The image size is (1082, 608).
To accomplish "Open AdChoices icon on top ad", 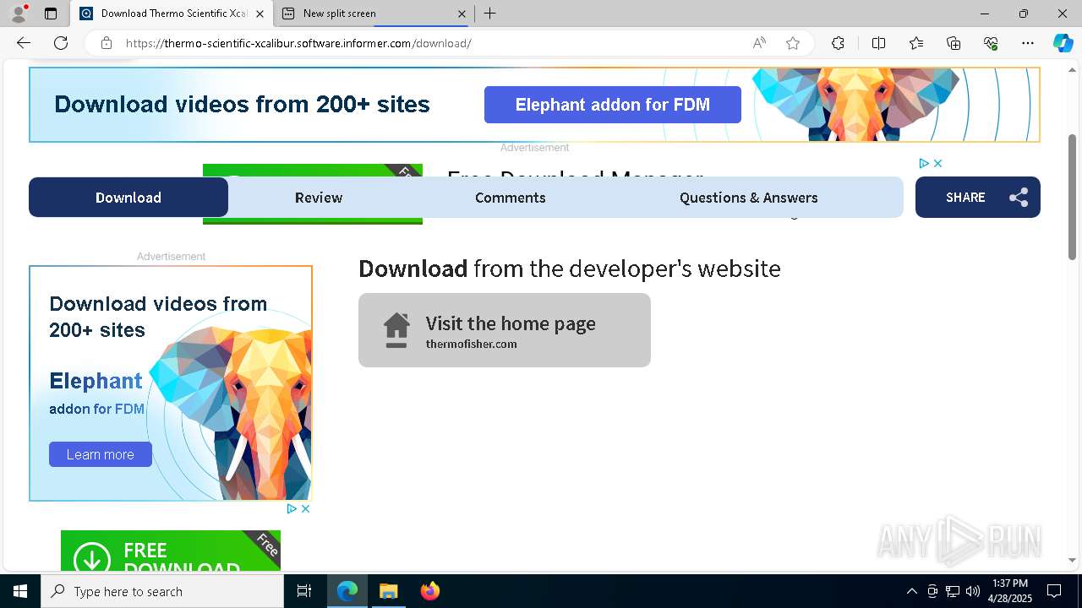I will (x=924, y=163).
